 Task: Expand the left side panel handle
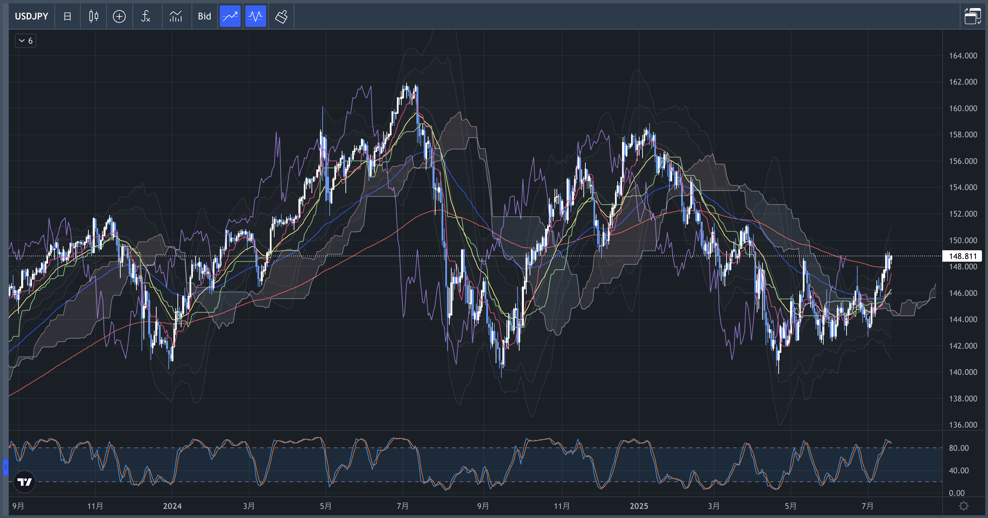[x=5, y=467]
